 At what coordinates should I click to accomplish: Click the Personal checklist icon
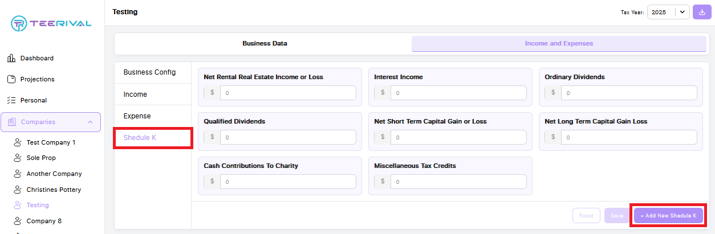[11, 100]
